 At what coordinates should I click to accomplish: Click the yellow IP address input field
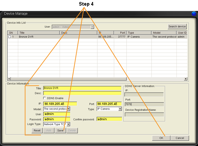(60, 104)
